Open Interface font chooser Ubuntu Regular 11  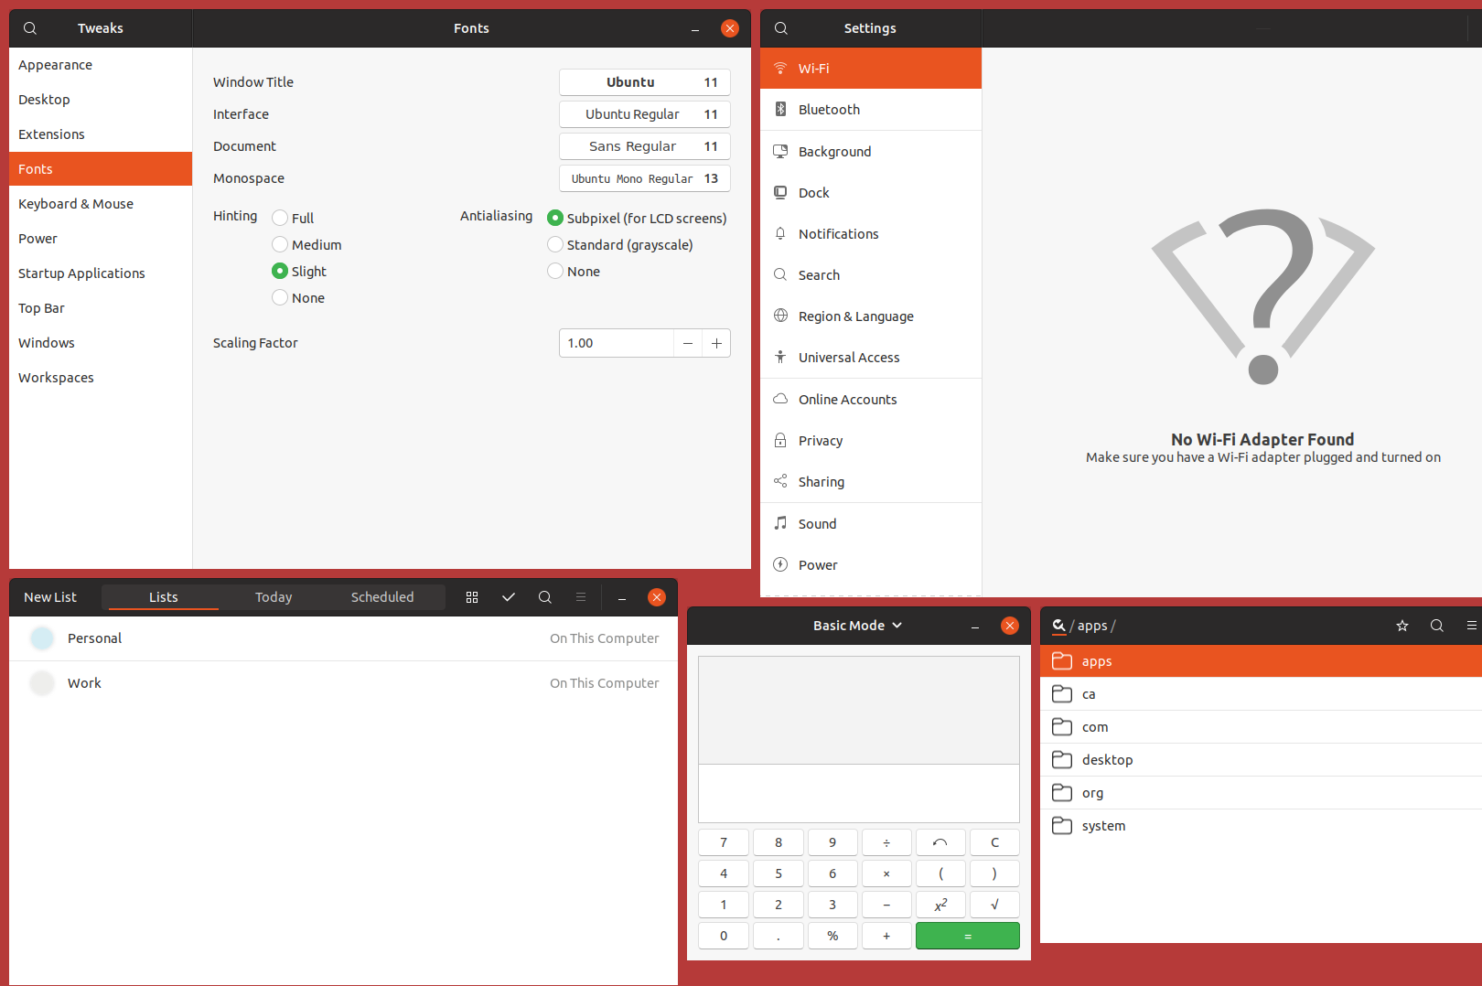pyautogui.click(x=645, y=114)
